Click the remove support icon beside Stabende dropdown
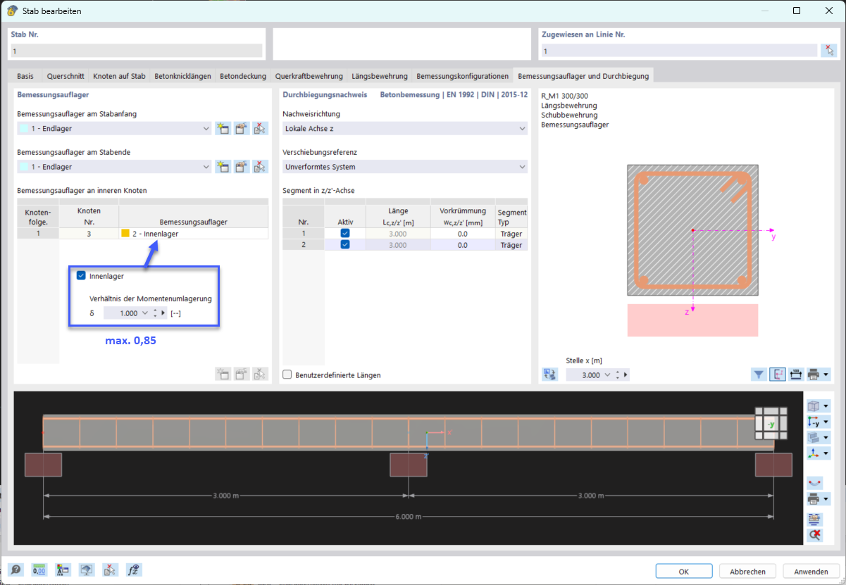This screenshot has height=585, width=846. pyautogui.click(x=261, y=167)
